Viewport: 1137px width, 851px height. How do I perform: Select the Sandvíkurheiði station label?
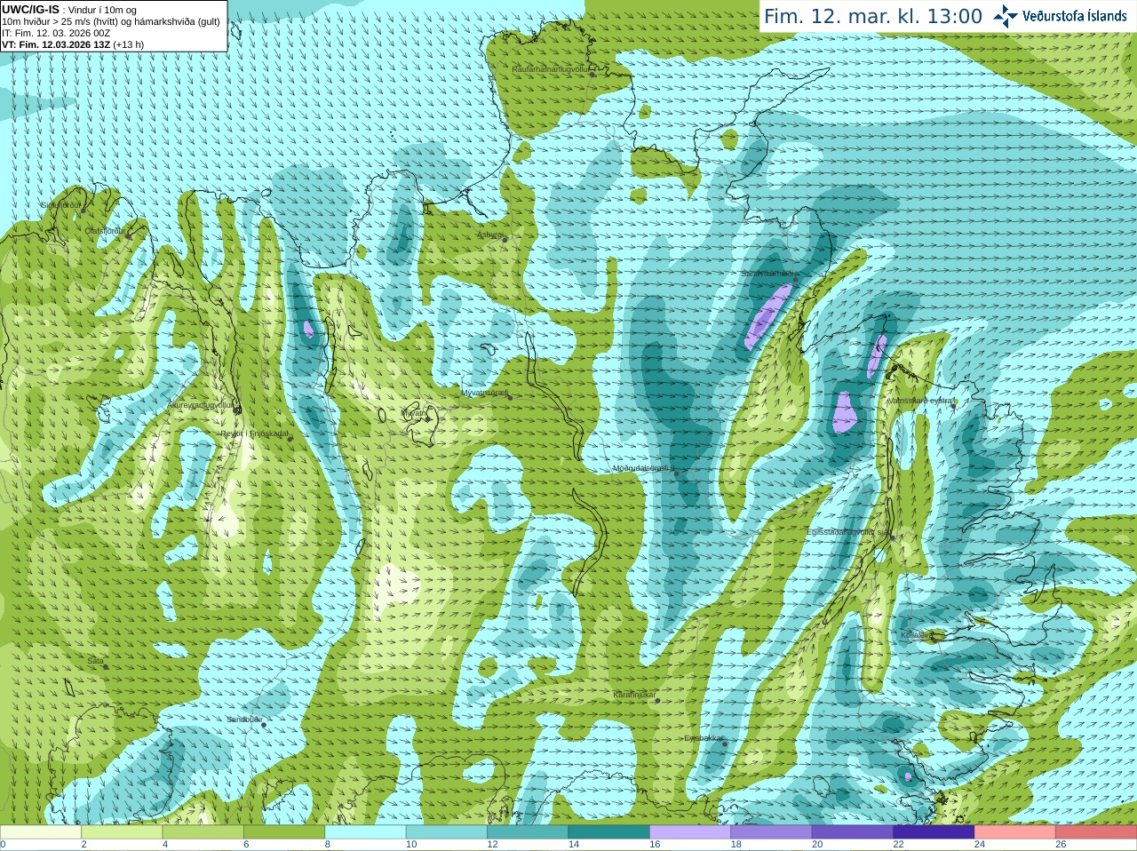pos(769,274)
